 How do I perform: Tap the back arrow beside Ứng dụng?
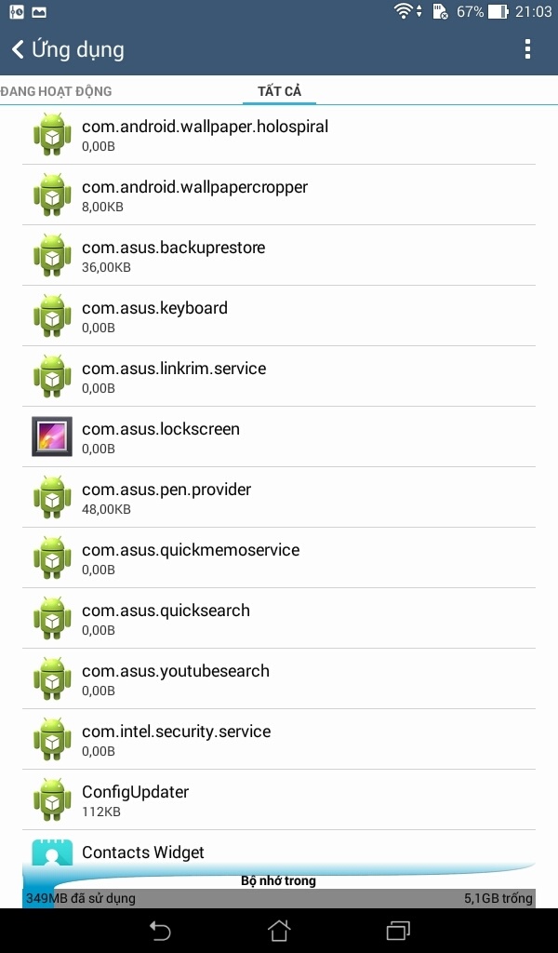(x=18, y=49)
